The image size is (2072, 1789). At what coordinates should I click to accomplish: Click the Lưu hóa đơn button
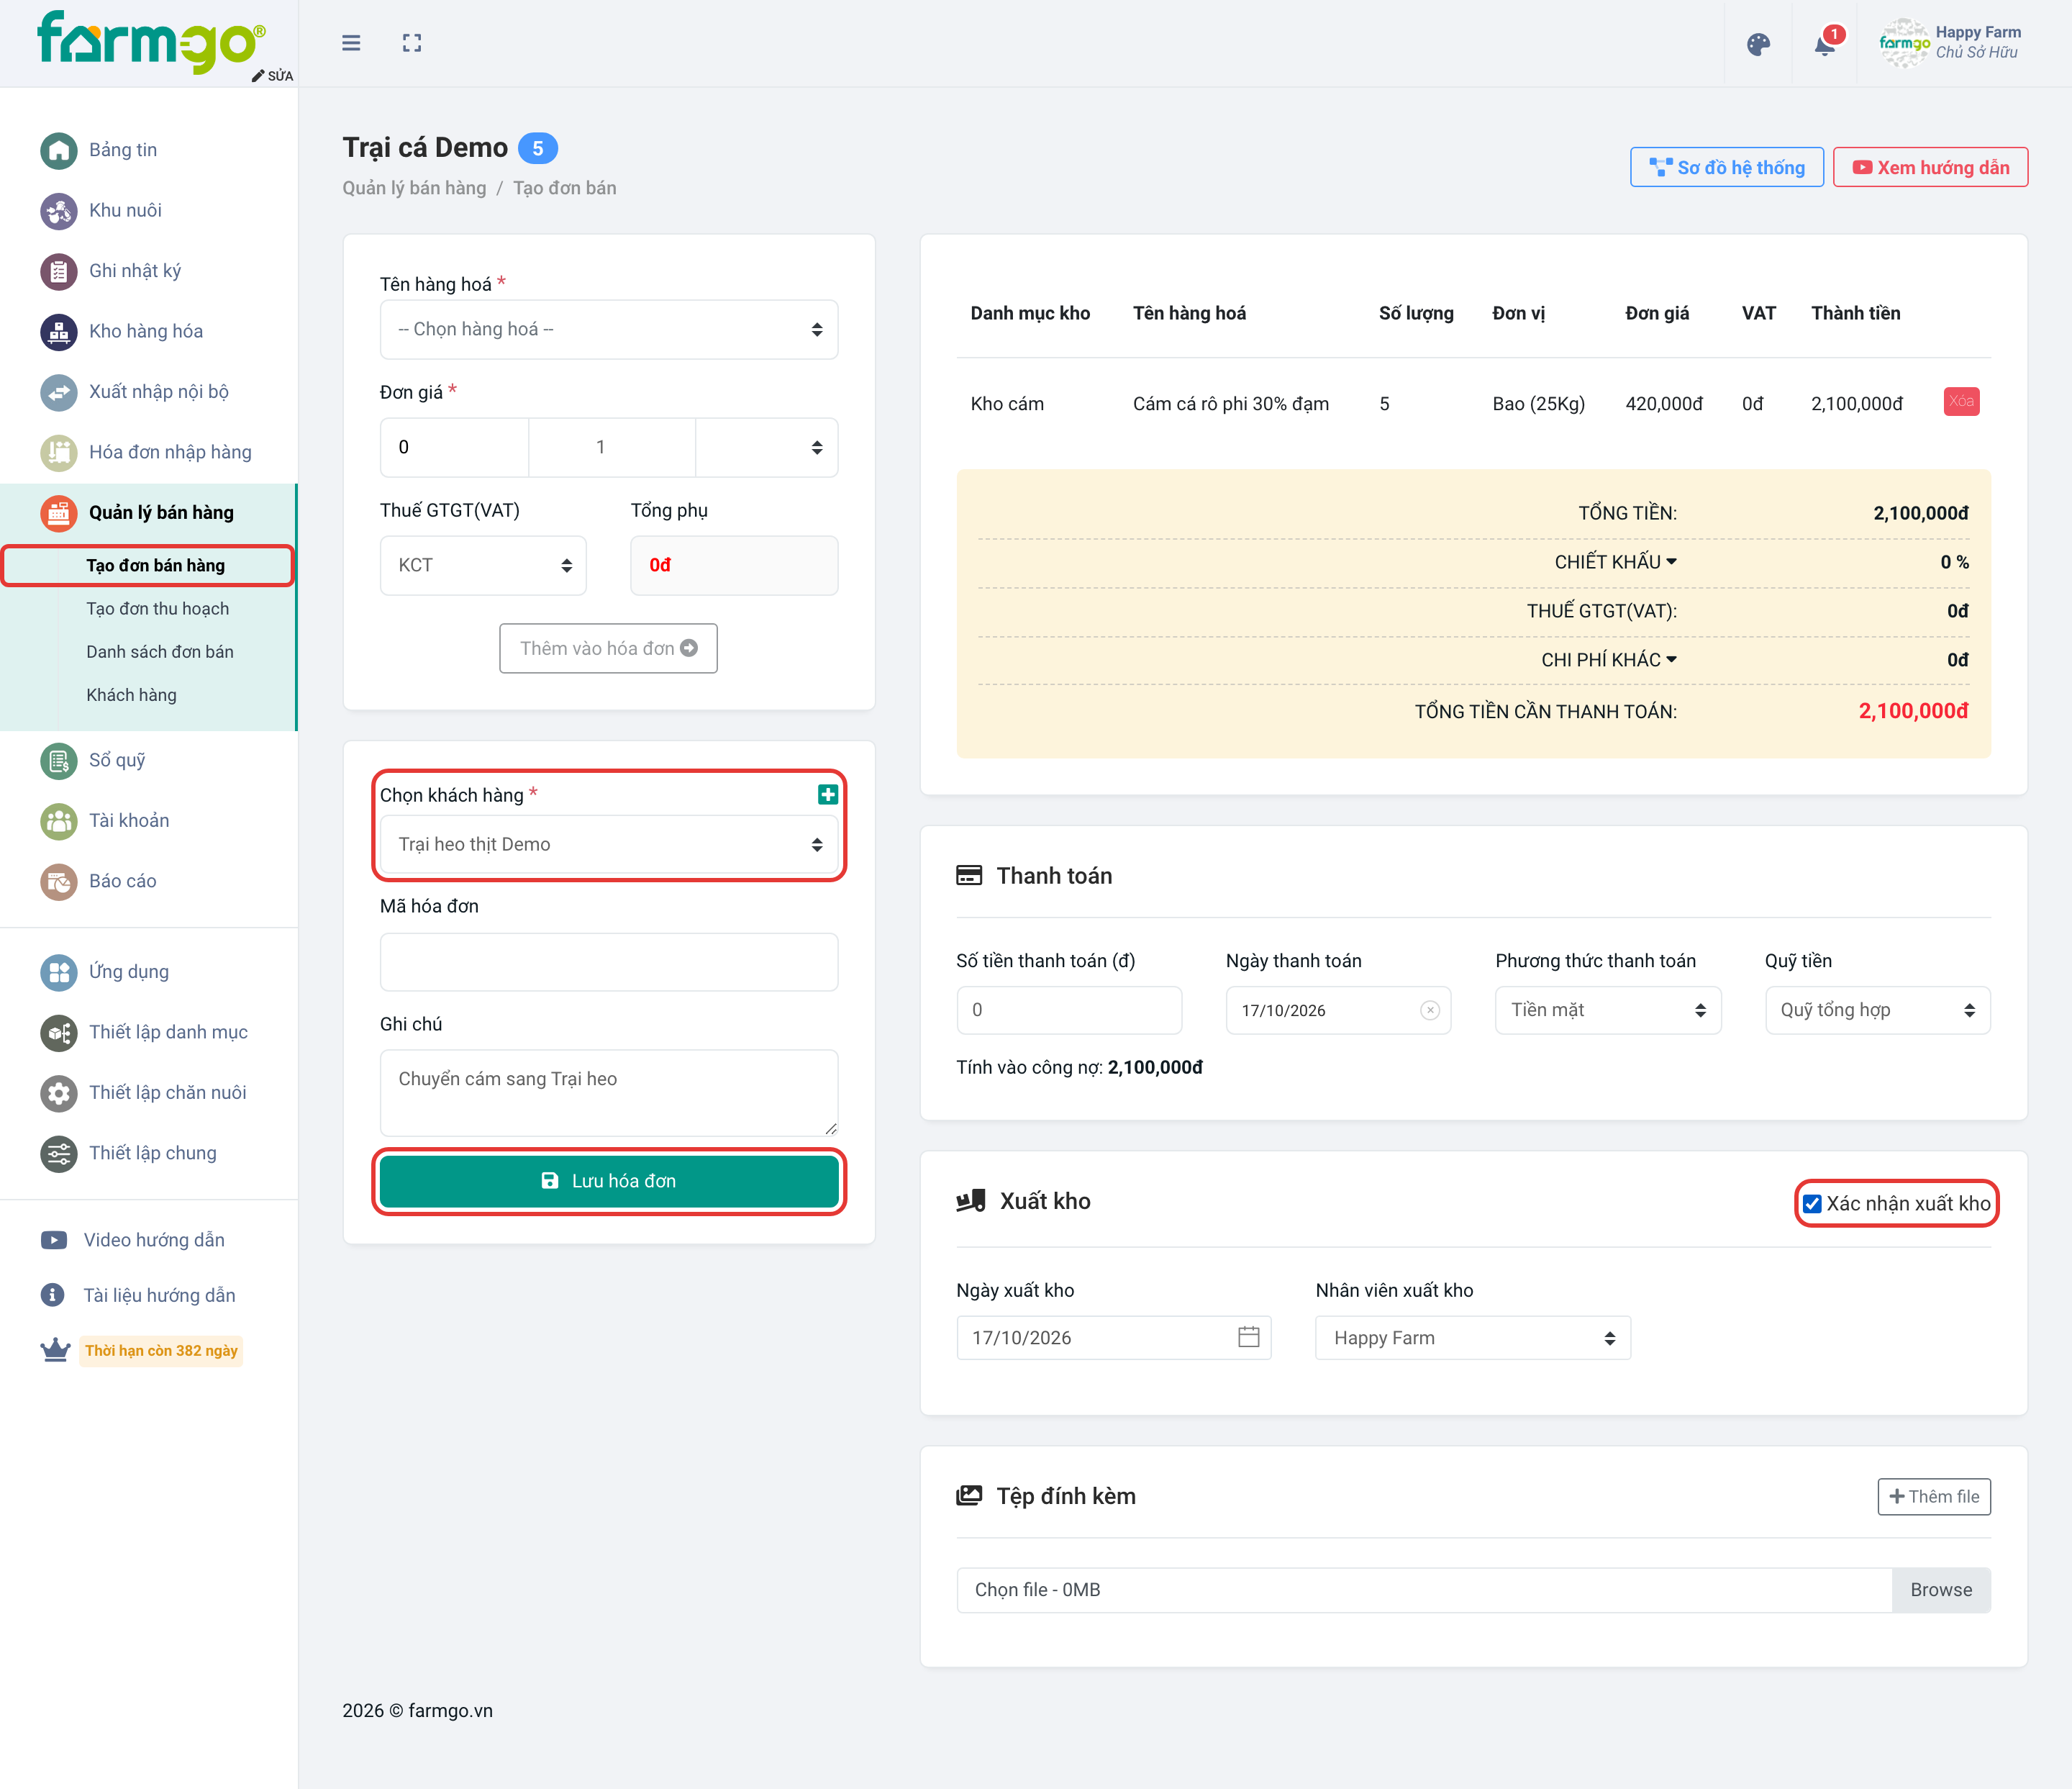(609, 1181)
